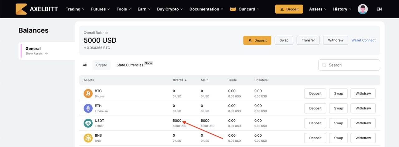Click the Main column header
This screenshot has height=147, width=399.
click(204, 80)
